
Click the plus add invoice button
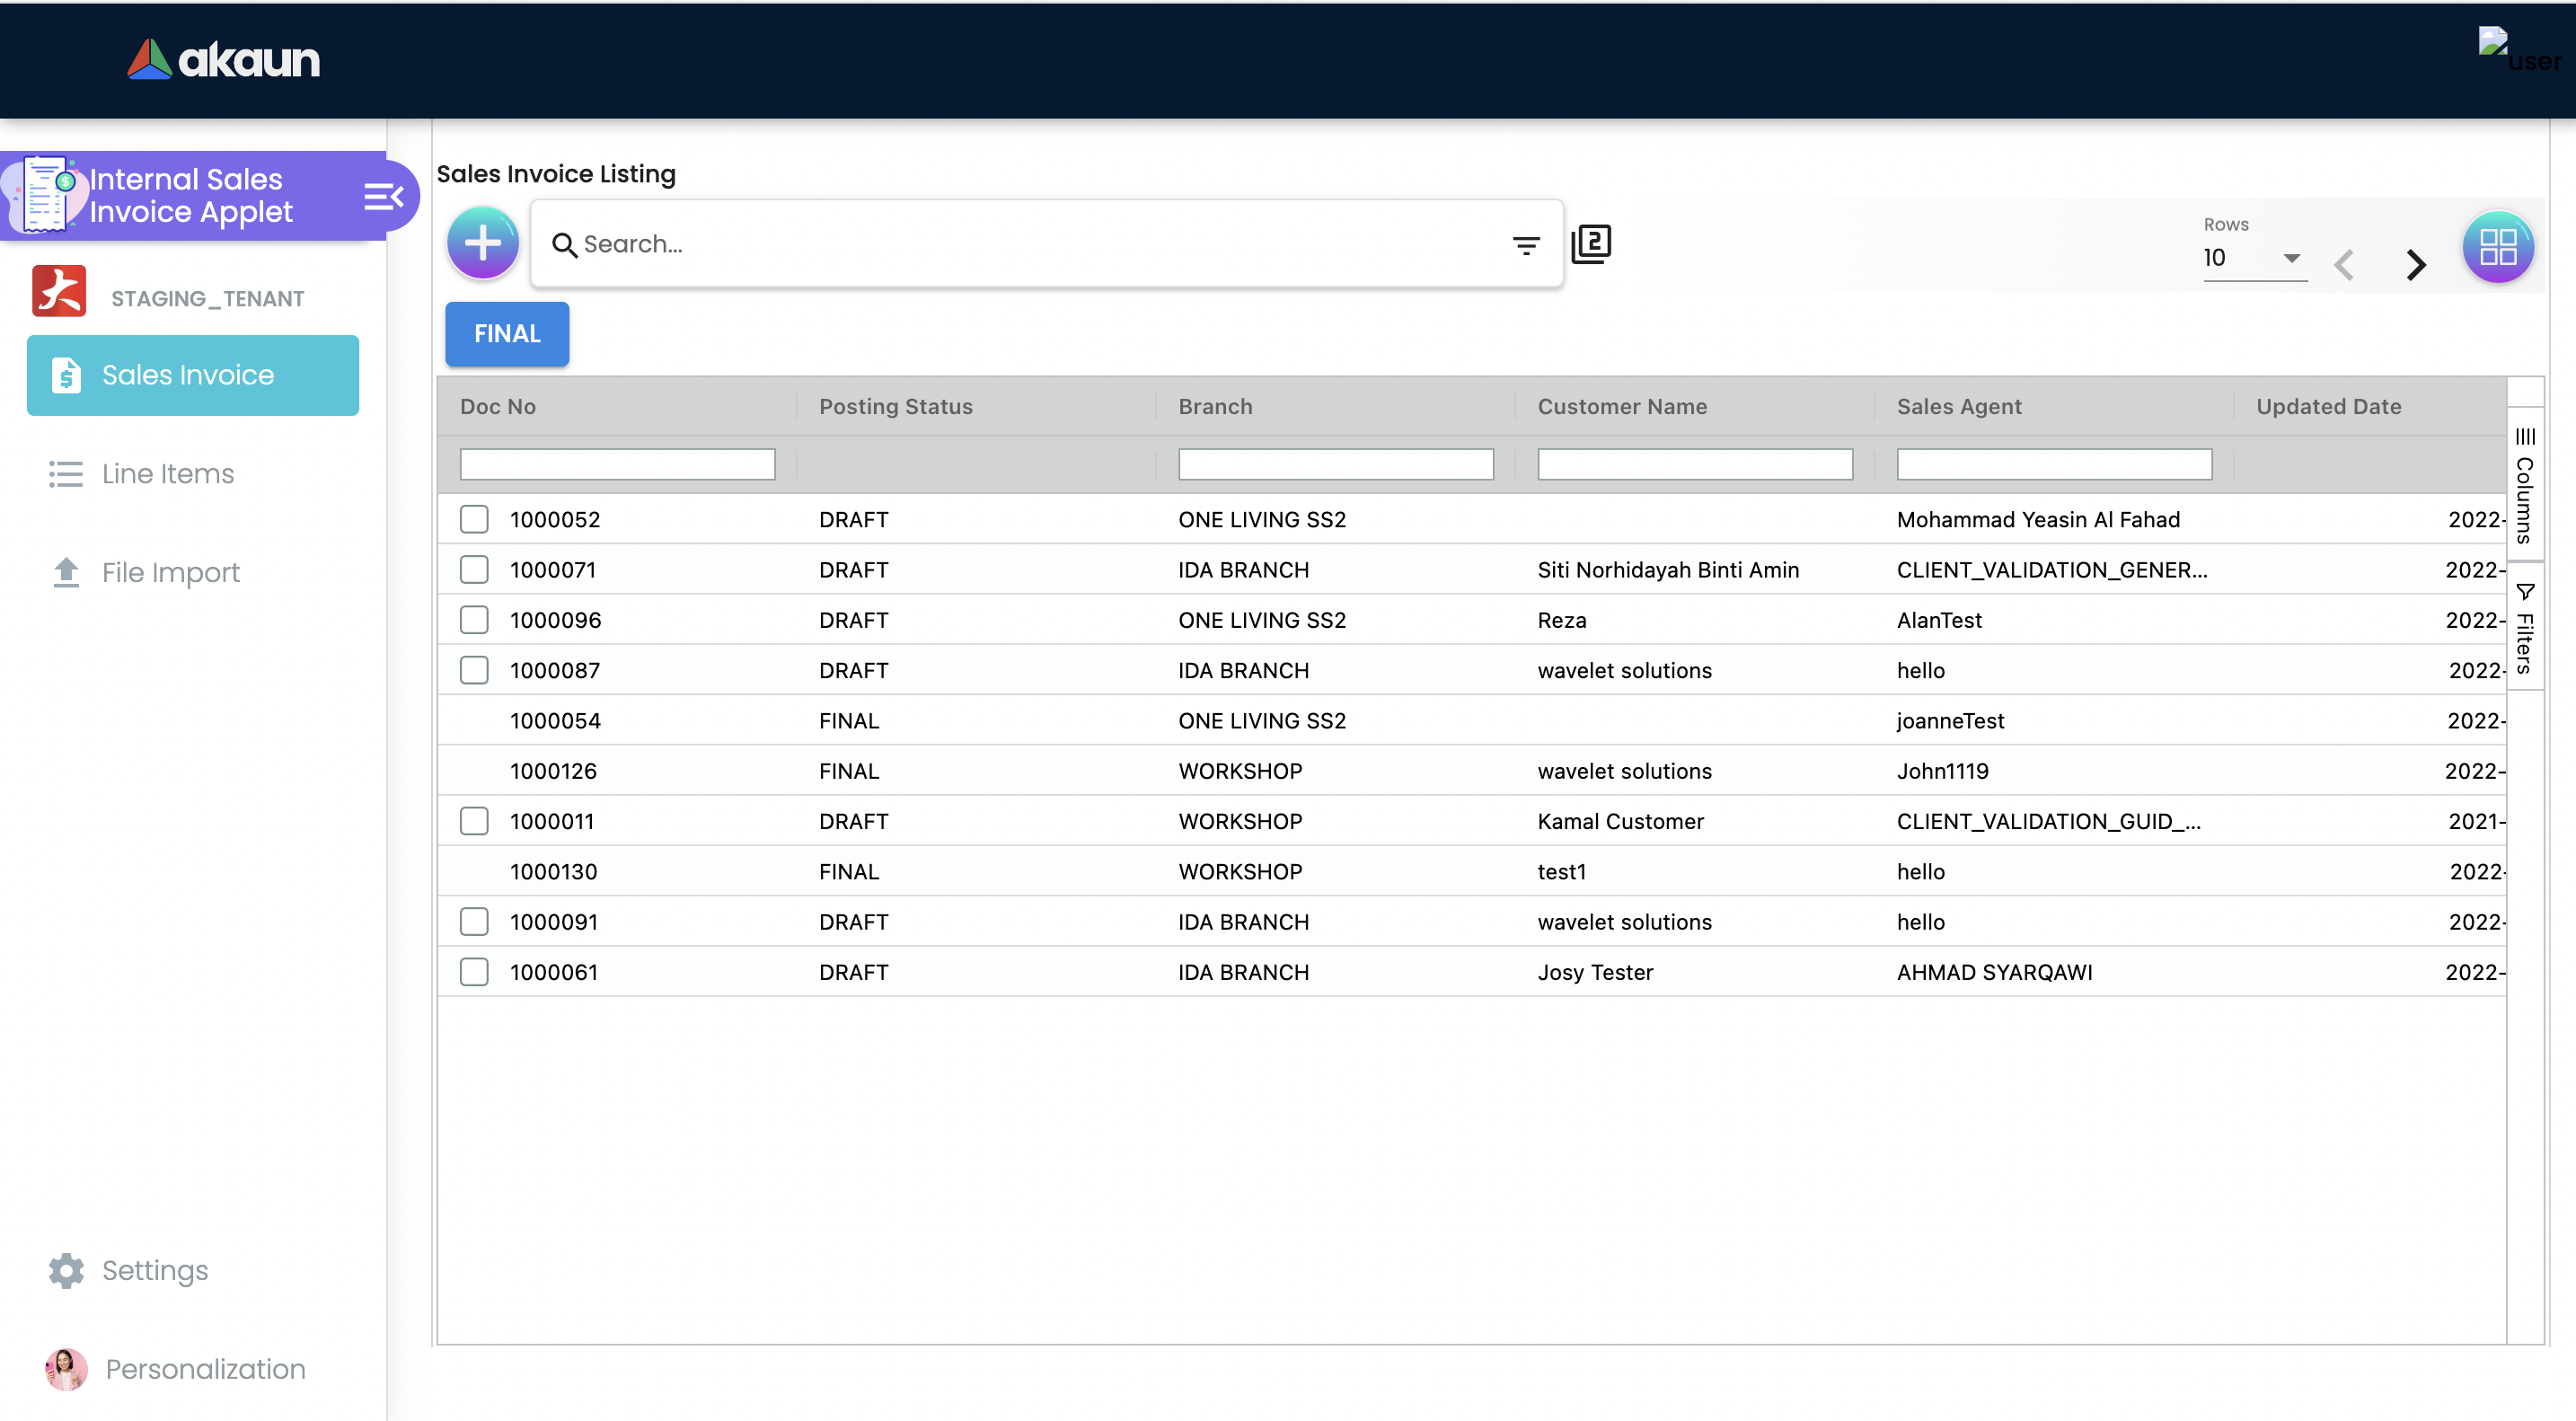pyautogui.click(x=483, y=243)
